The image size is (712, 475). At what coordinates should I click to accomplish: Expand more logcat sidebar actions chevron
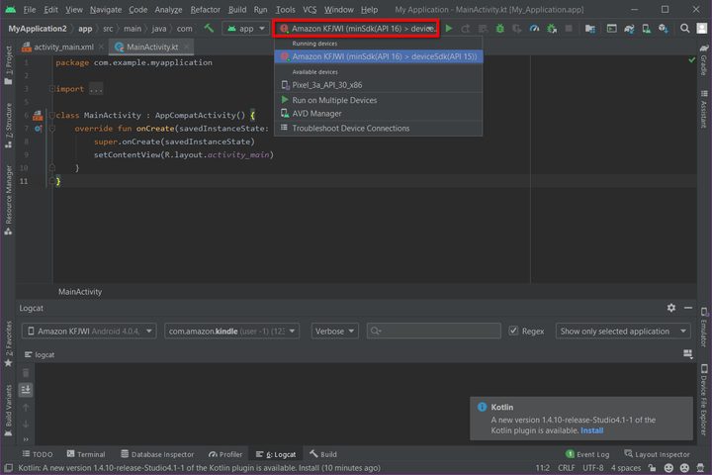26,439
